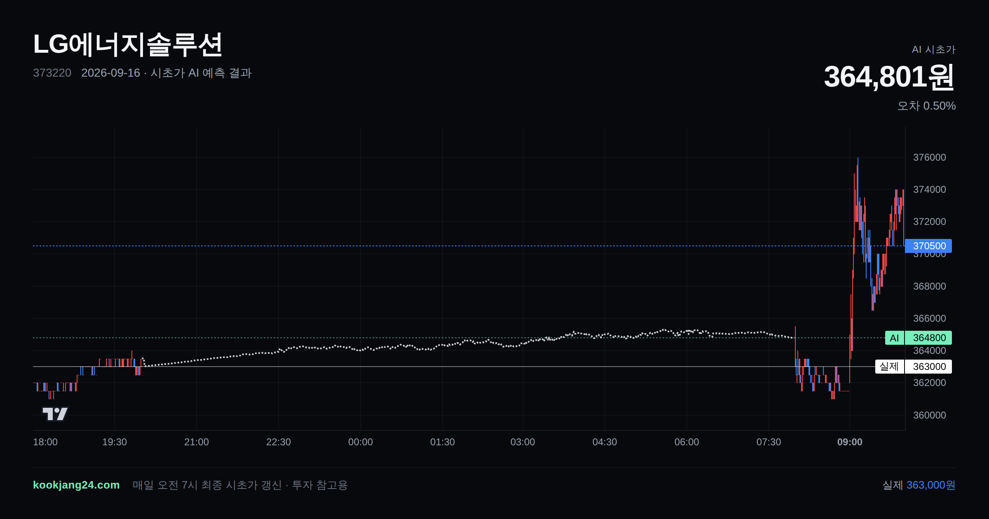The height and width of the screenshot is (519, 989).
Task: Click the date text 2026-09-16 · 시초가 AI 예측 결과
Action: pyautogui.click(x=166, y=73)
